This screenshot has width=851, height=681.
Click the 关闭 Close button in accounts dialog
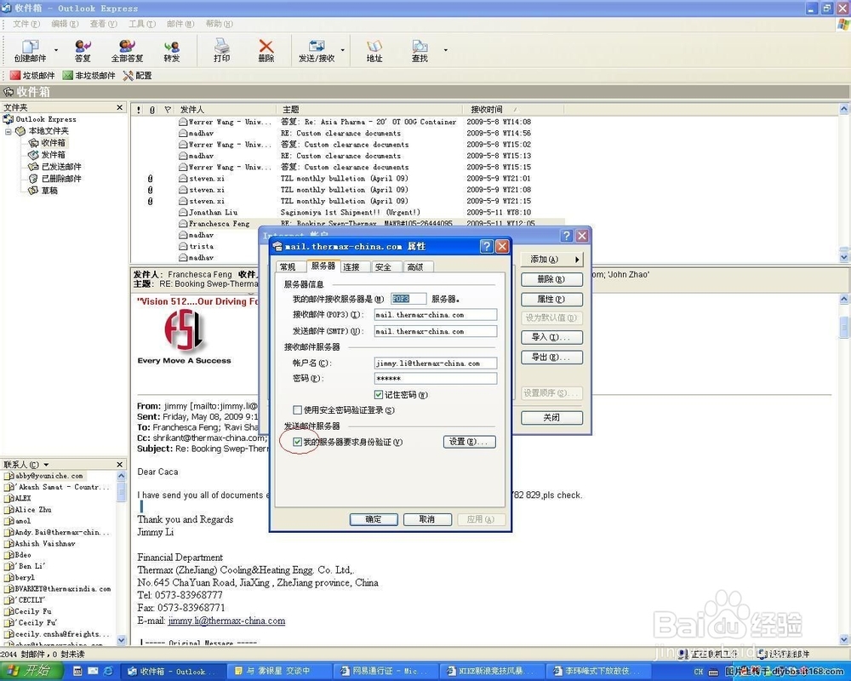(x=551, y=418)
